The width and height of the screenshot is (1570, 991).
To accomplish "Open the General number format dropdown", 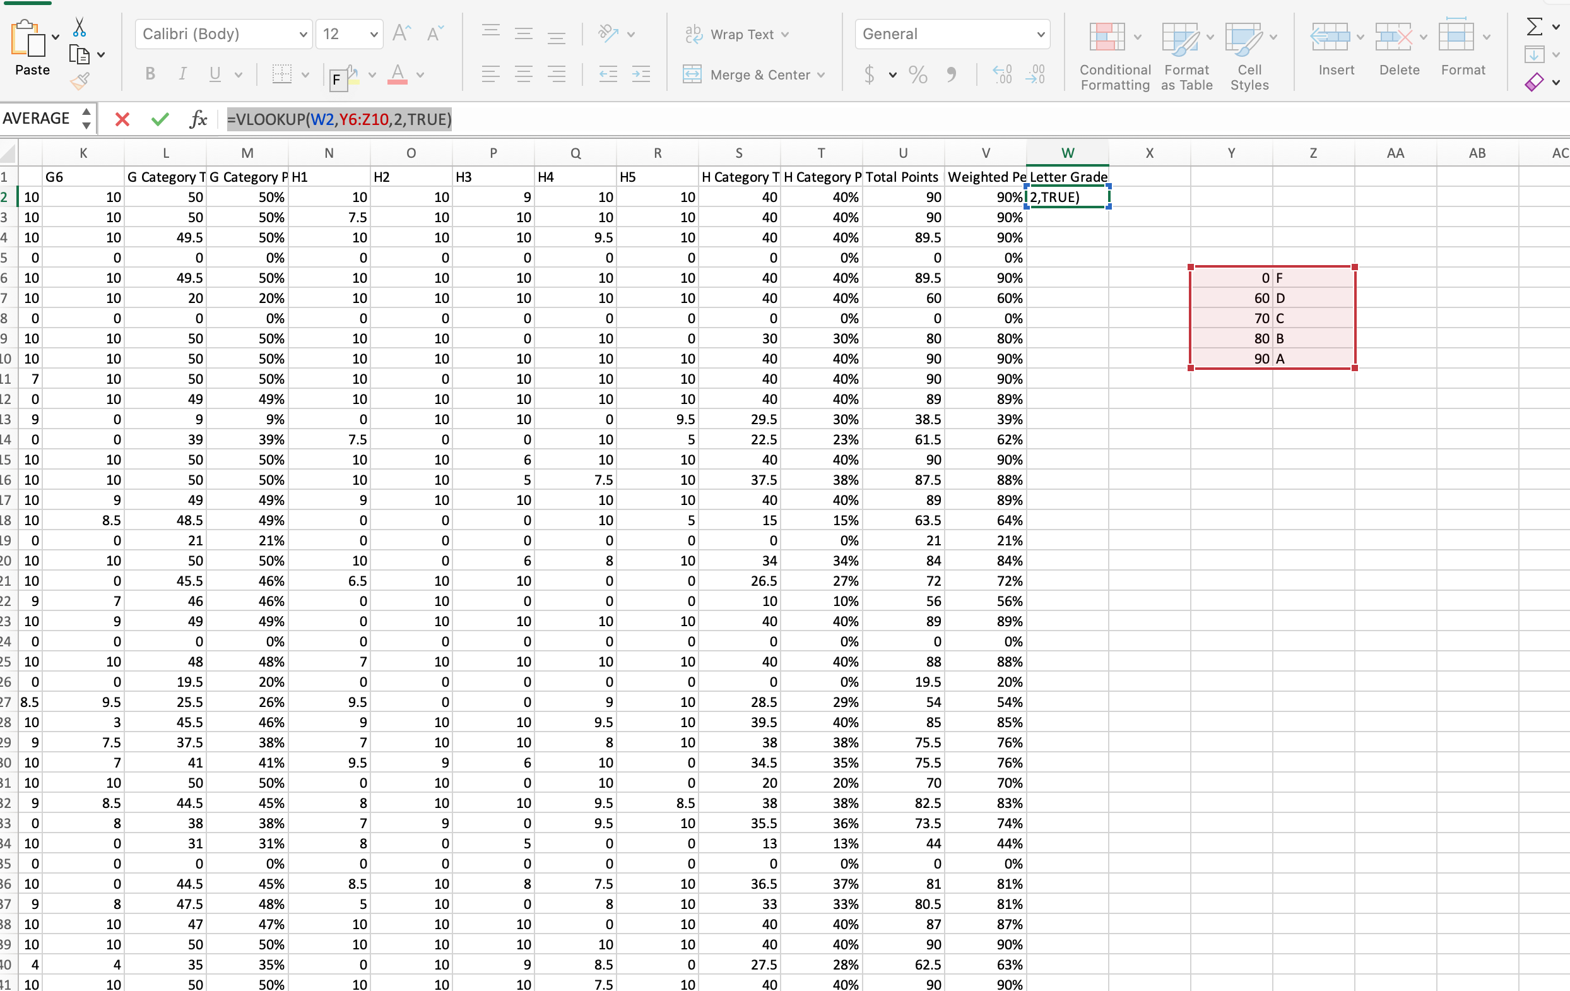I will 1041,34.
